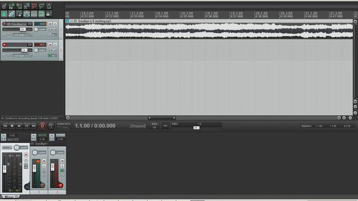Open the USB Audio input dropdown on track 1
The width and height of the screenshot is (358, 201).
click(22, 35)
